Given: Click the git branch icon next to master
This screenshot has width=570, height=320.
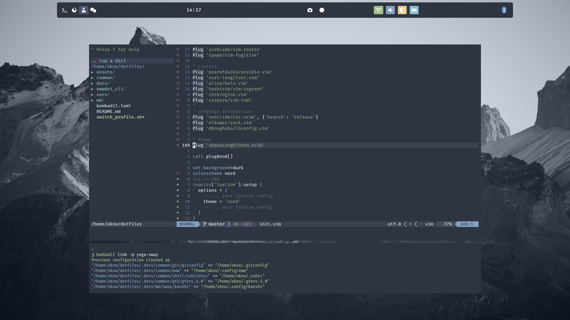Looking at the screenshot, I should pos(205,224).
